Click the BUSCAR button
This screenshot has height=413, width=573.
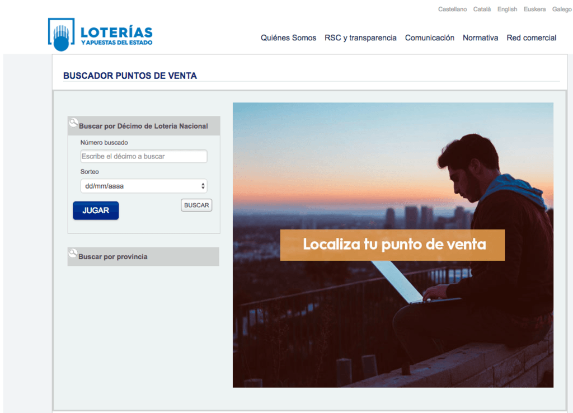tap(196, 205)
